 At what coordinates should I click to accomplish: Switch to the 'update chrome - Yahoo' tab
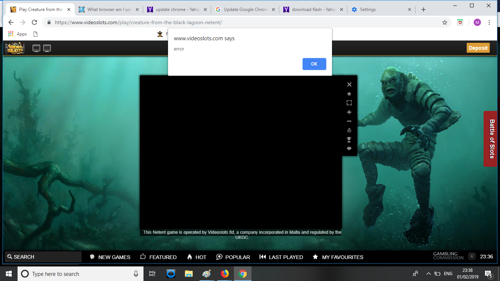click(177, 10)
